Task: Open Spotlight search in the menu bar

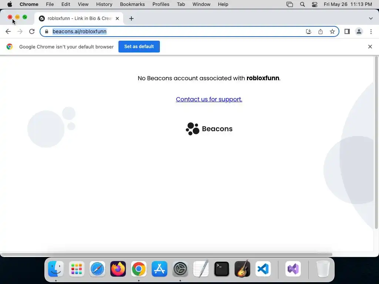Action: 302,4
